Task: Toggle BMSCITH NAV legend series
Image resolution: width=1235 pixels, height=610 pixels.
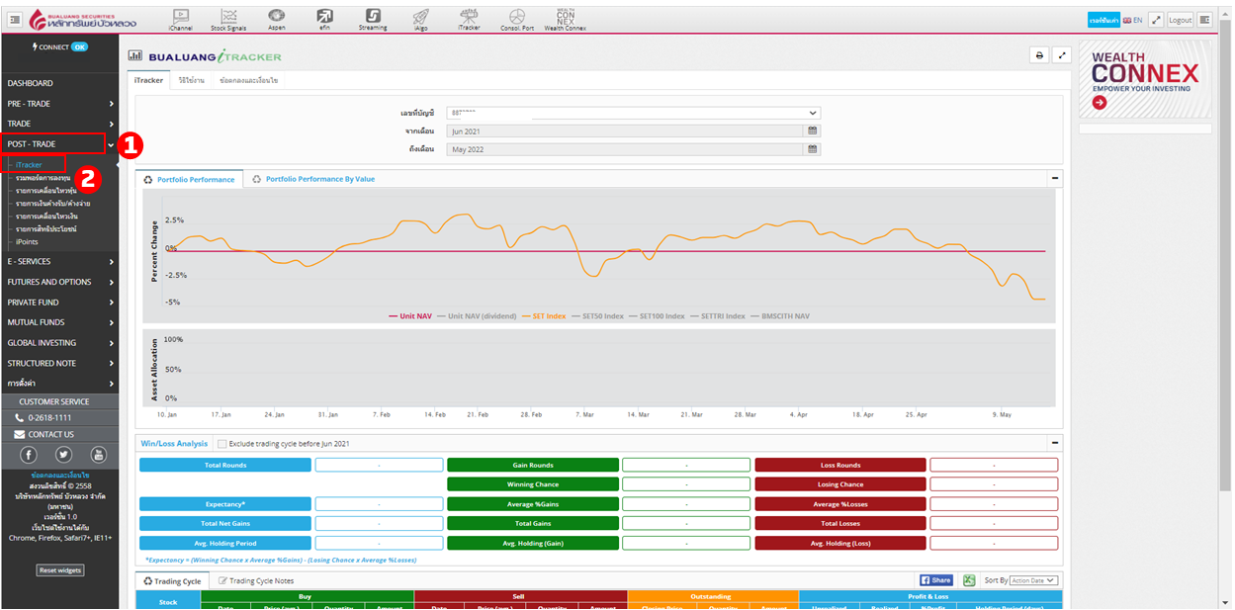Action: (x=780, y=316)
